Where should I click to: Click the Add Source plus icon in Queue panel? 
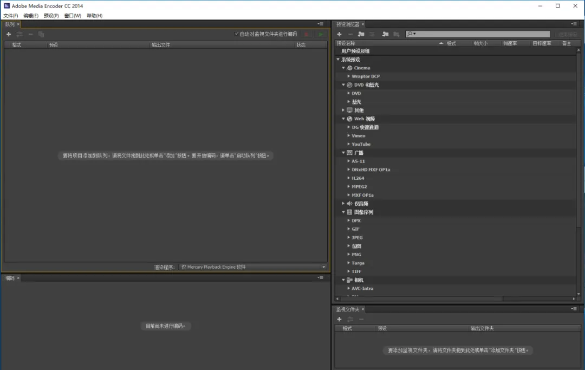[x=9, y=34]
